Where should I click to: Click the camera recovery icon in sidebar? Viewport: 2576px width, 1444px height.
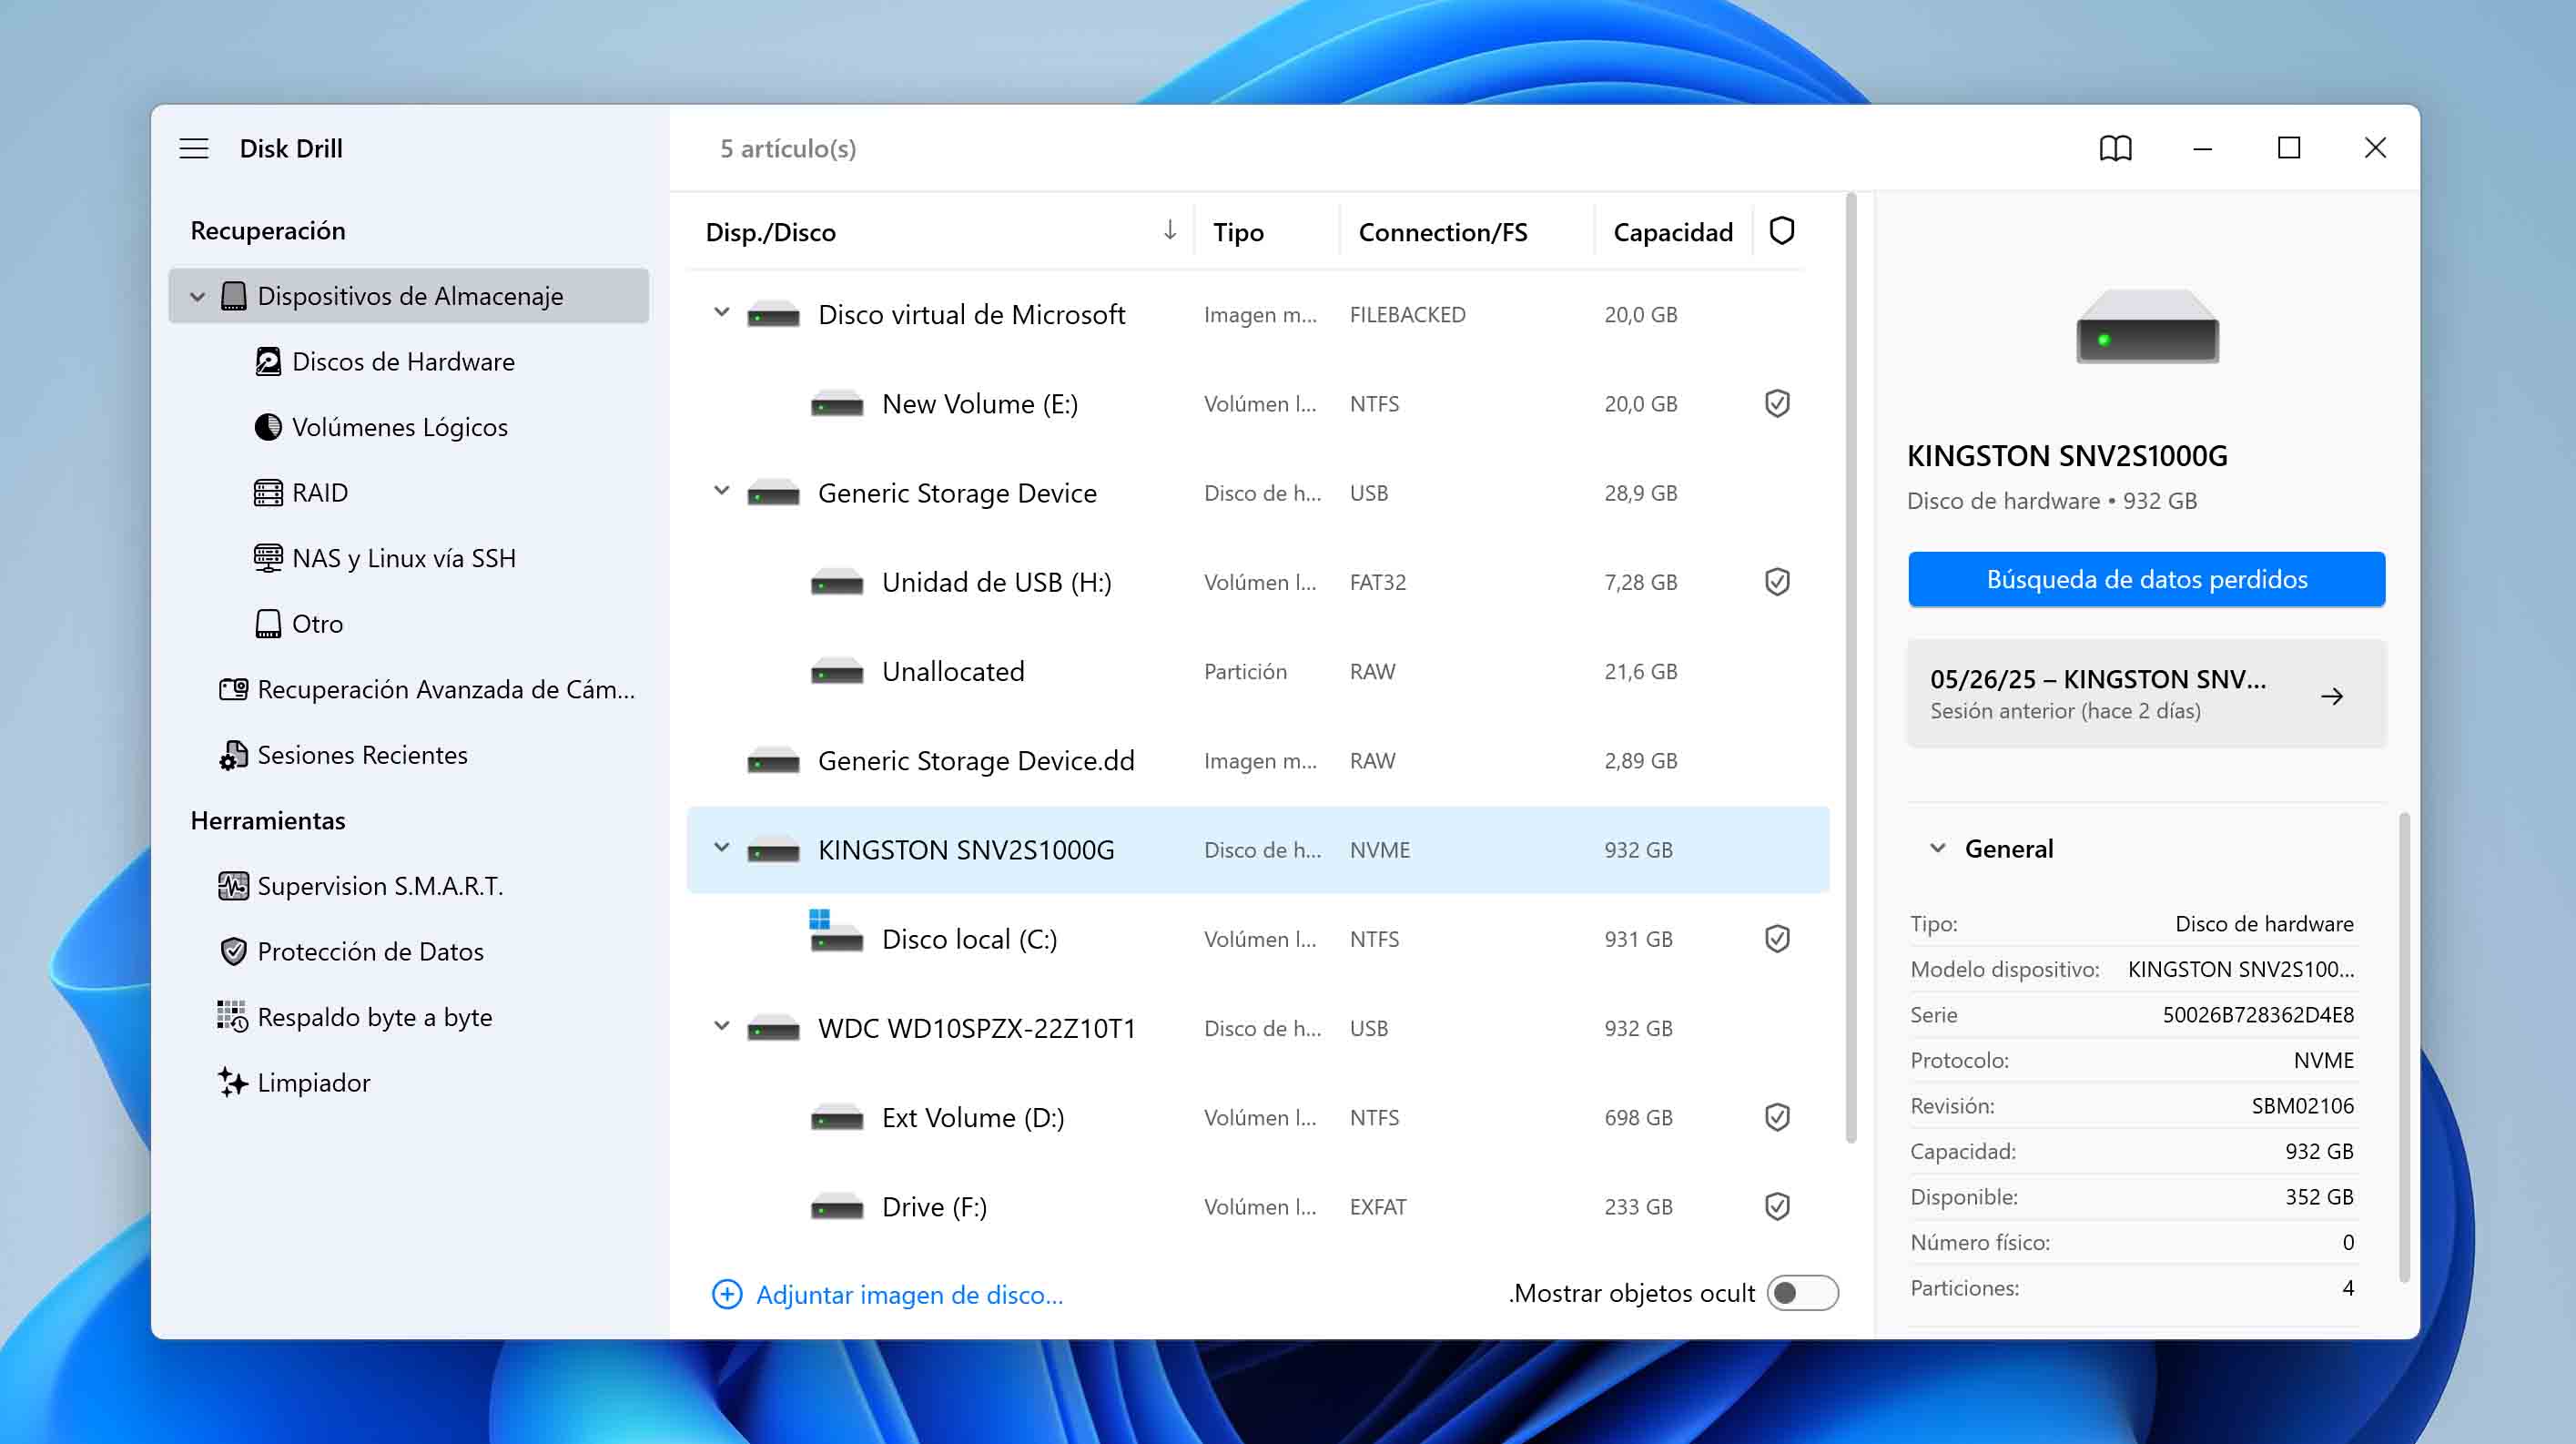[233, 689]
